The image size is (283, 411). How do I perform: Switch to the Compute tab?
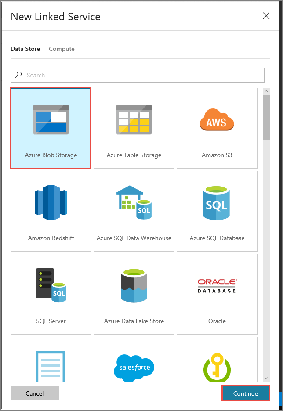click(62, 49)
